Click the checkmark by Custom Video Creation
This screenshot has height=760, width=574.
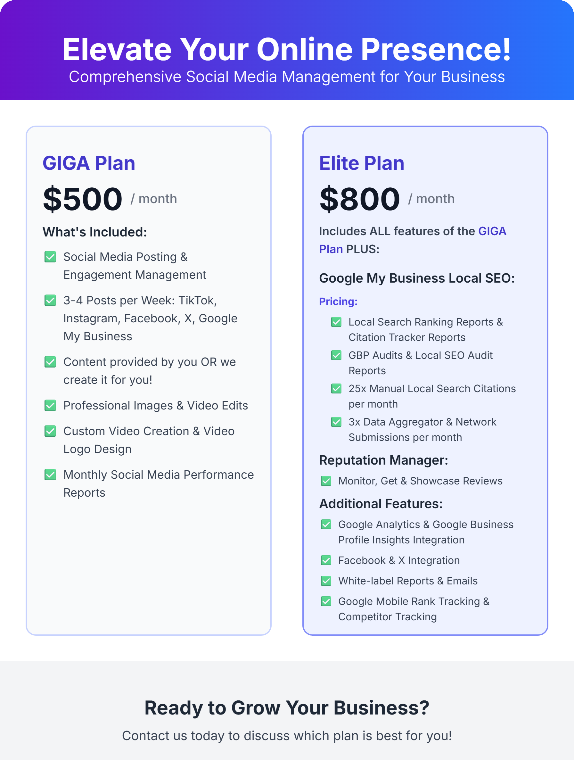point(50,431)
